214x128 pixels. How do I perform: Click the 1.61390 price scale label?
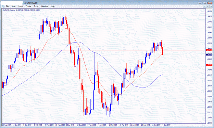(209, 11)
